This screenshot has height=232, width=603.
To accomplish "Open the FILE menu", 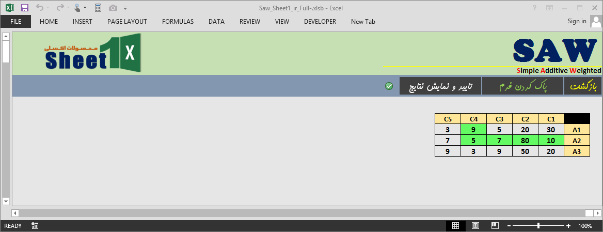I will coord(15,22).
